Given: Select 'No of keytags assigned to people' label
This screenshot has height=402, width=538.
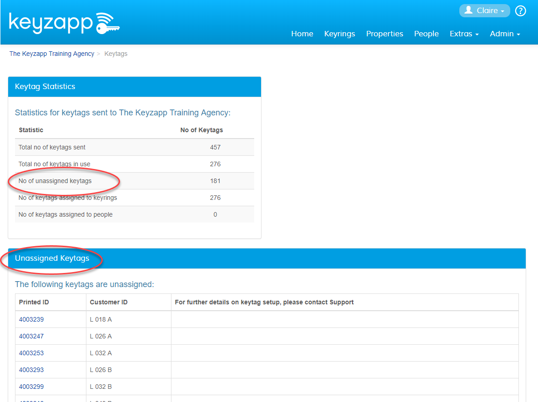Looking at the screenshot, I should tap(65, 214).
